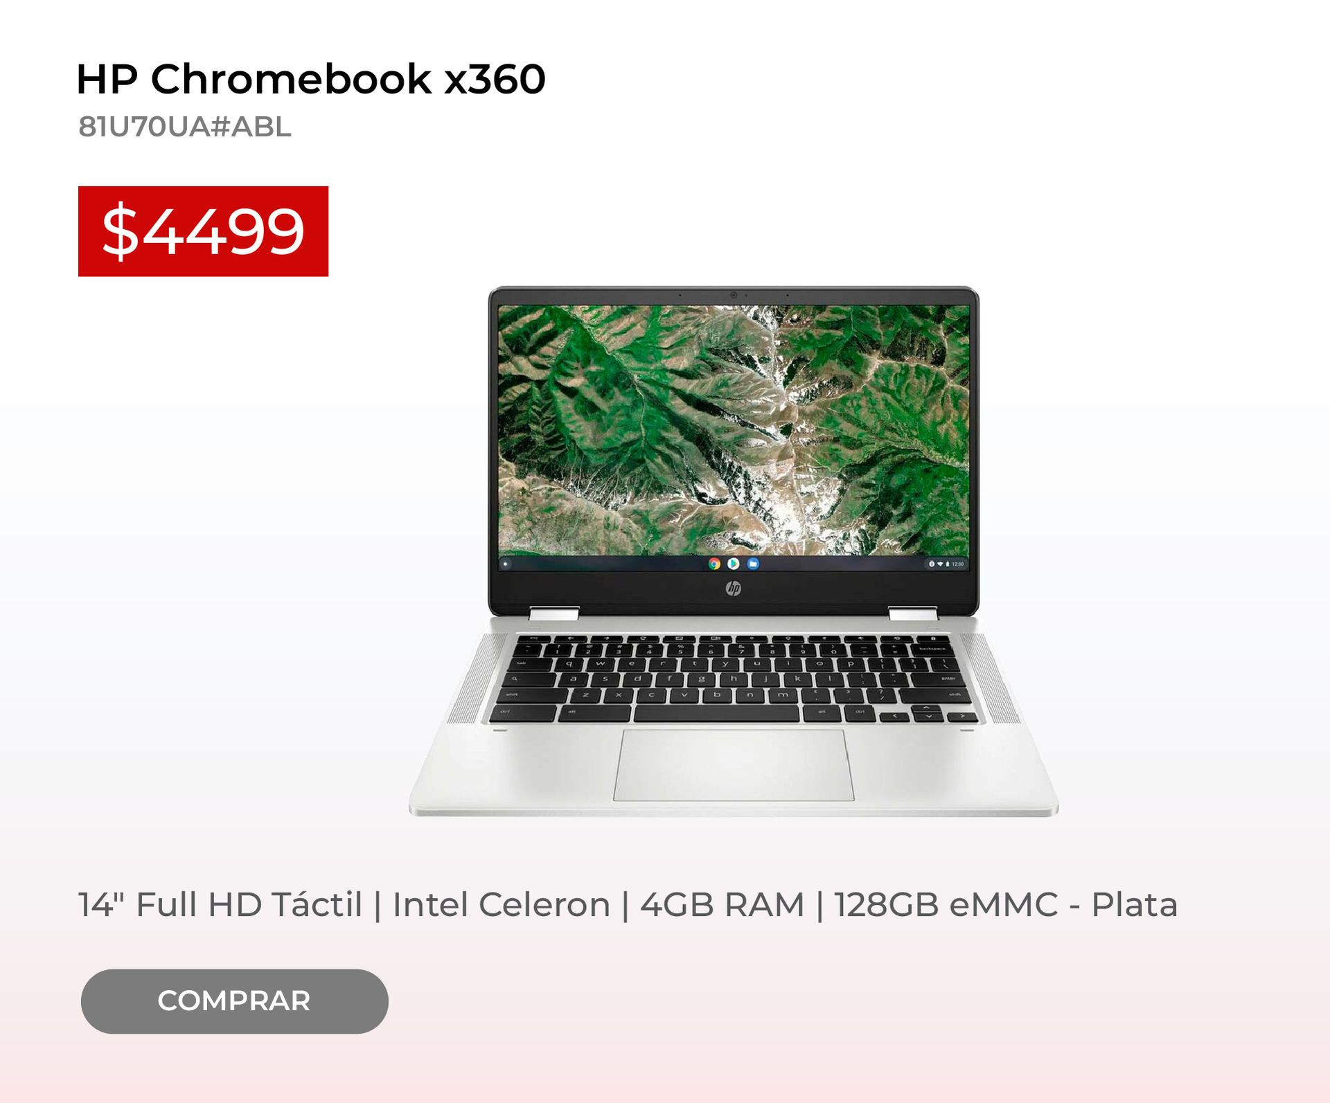Screen dimensions: 1330x1103
Task: Click the spacebar on the laptop keyboard
Action: pyautogui.click(x=716, y=714)
